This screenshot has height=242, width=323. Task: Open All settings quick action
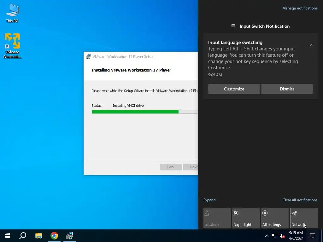[x=275, y=218]
